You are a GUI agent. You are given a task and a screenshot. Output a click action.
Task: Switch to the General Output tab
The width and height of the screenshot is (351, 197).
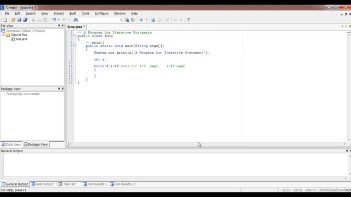click(x=15, y=184)
